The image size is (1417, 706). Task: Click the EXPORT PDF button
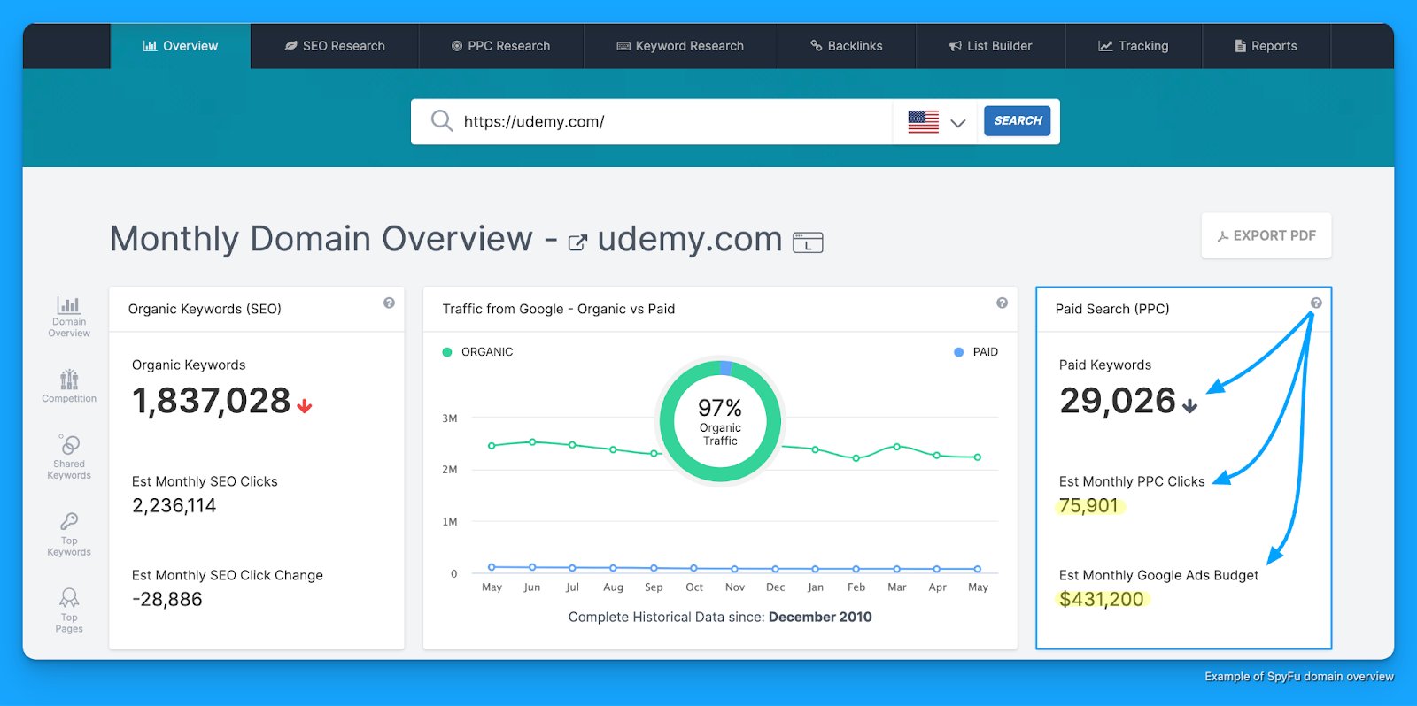[x=1266, y=236]
